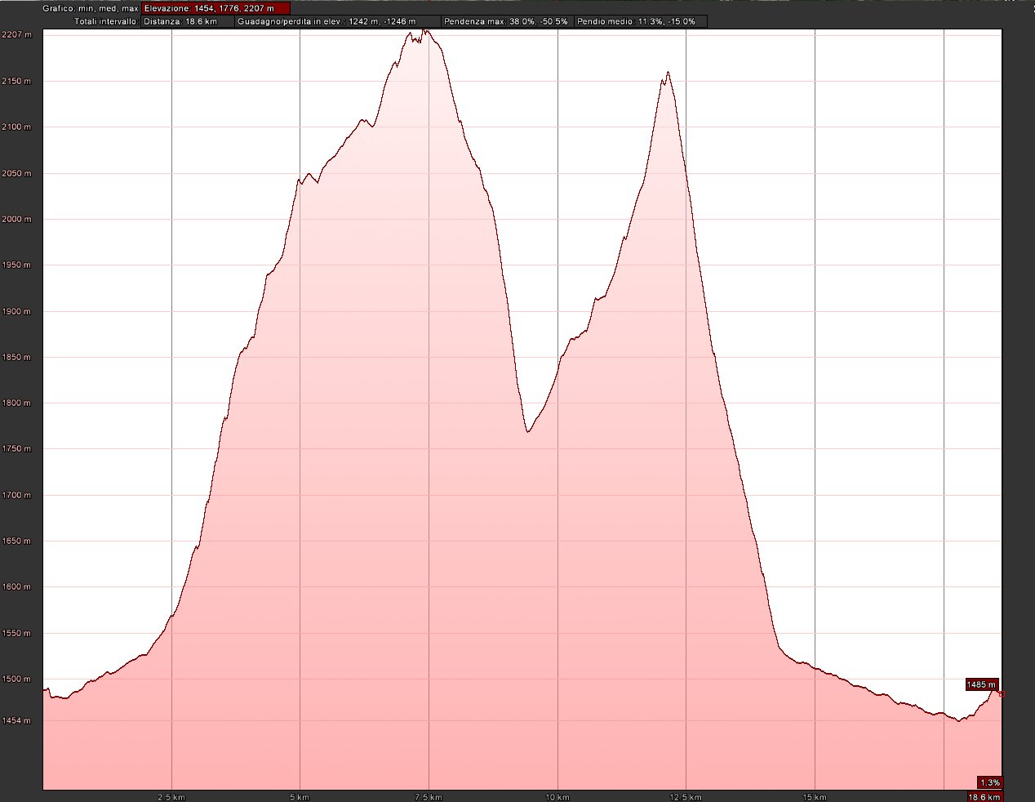The image size is (1035, 802).
Task: Click the Grafico: min, med, max label
Action: click(x=90, y=8)
